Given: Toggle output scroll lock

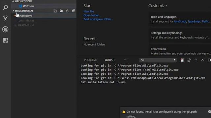Looking at the screenshot, I should [x=189, y=60].
